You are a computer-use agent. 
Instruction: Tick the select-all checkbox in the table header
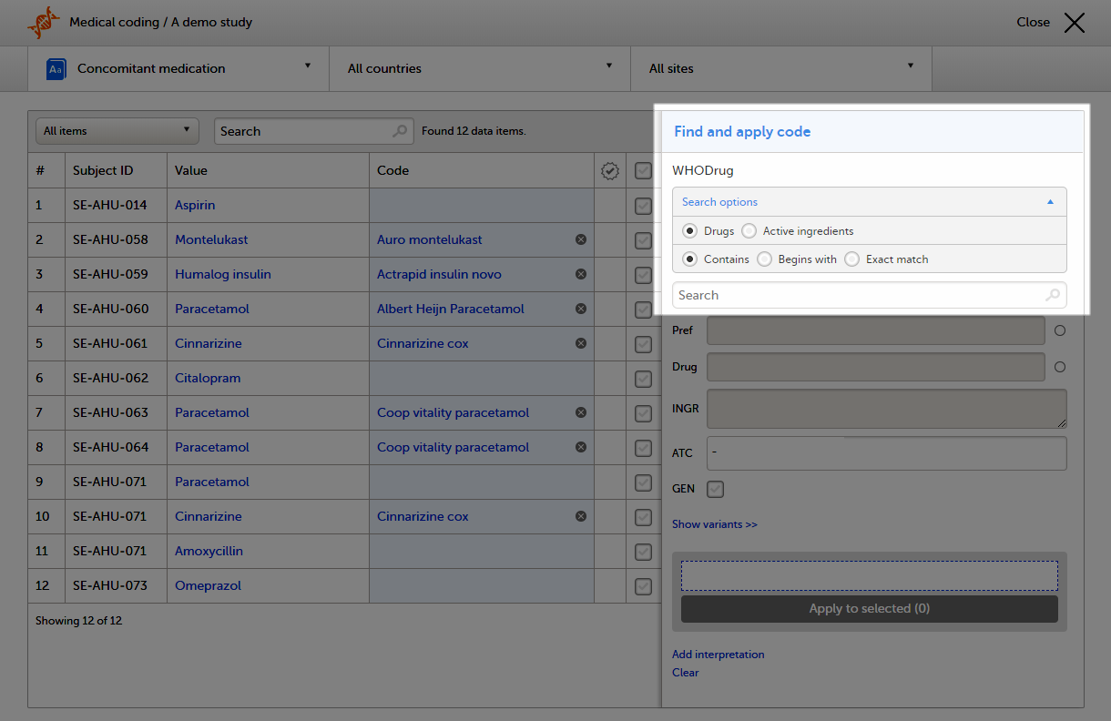[x=643, y=170]
